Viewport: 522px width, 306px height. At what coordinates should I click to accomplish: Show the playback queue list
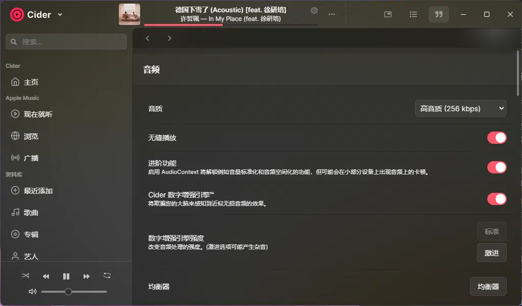pos(413,14)
